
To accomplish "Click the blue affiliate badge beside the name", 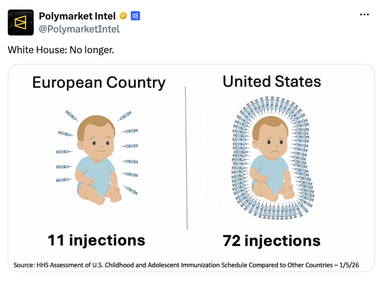I will pyautogui.click(x=135, y=16).
